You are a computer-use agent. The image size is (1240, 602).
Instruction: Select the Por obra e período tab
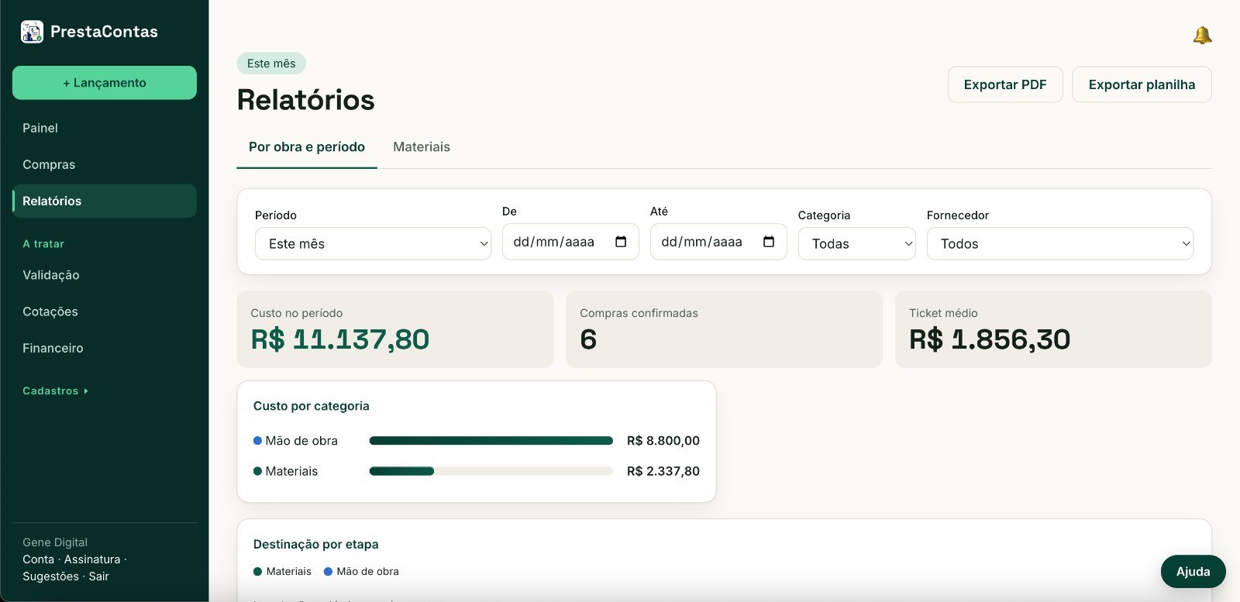click(307, 146)
